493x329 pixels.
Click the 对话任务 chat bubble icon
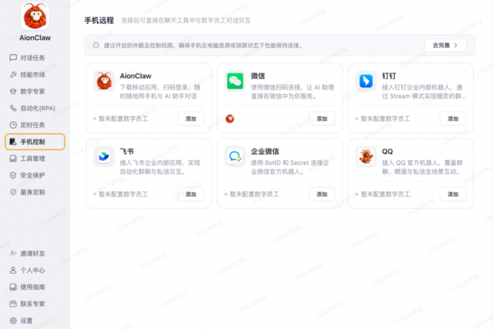(x=13, y=58)
